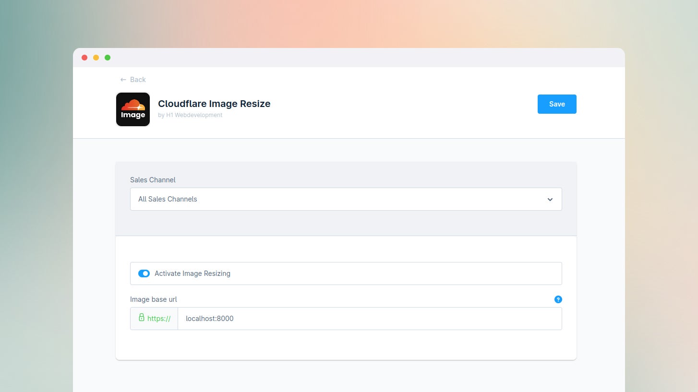Image resolution: width=698 pixels, height=392 pixels.
Task: Open the All Sales Channels dropdown
Action: click(x=346, y=199)
